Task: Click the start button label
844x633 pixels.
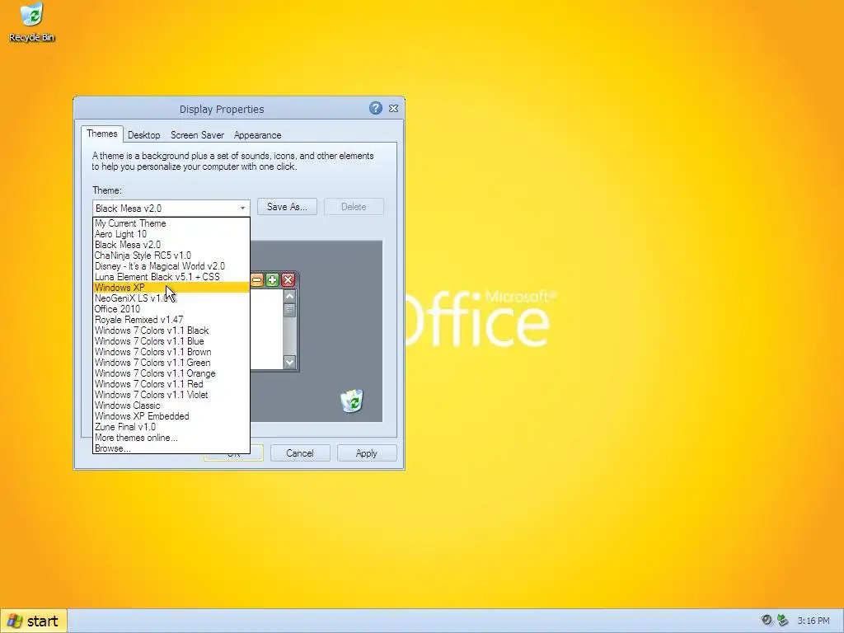Action: pyautogui.click(x=42, y=621)
